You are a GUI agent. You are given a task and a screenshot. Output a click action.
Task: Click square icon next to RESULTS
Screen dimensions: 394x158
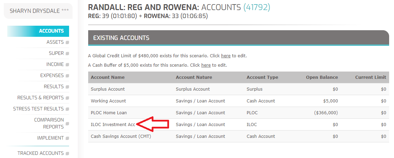coord(67,87)
